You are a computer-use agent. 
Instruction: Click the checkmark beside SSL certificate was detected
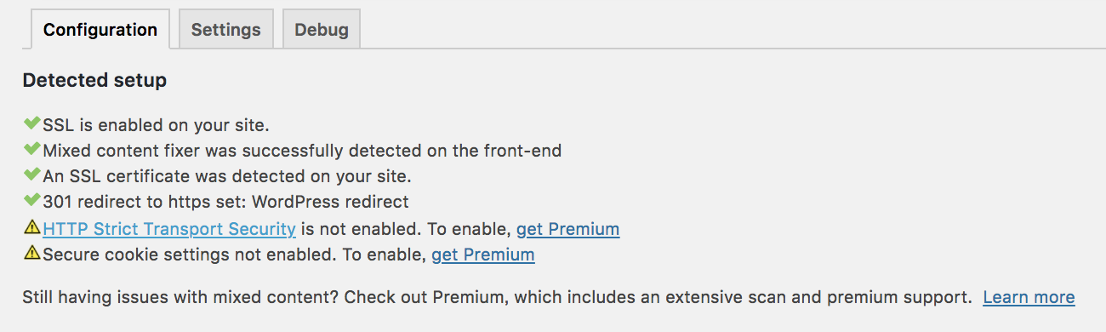tap(32, 175)
